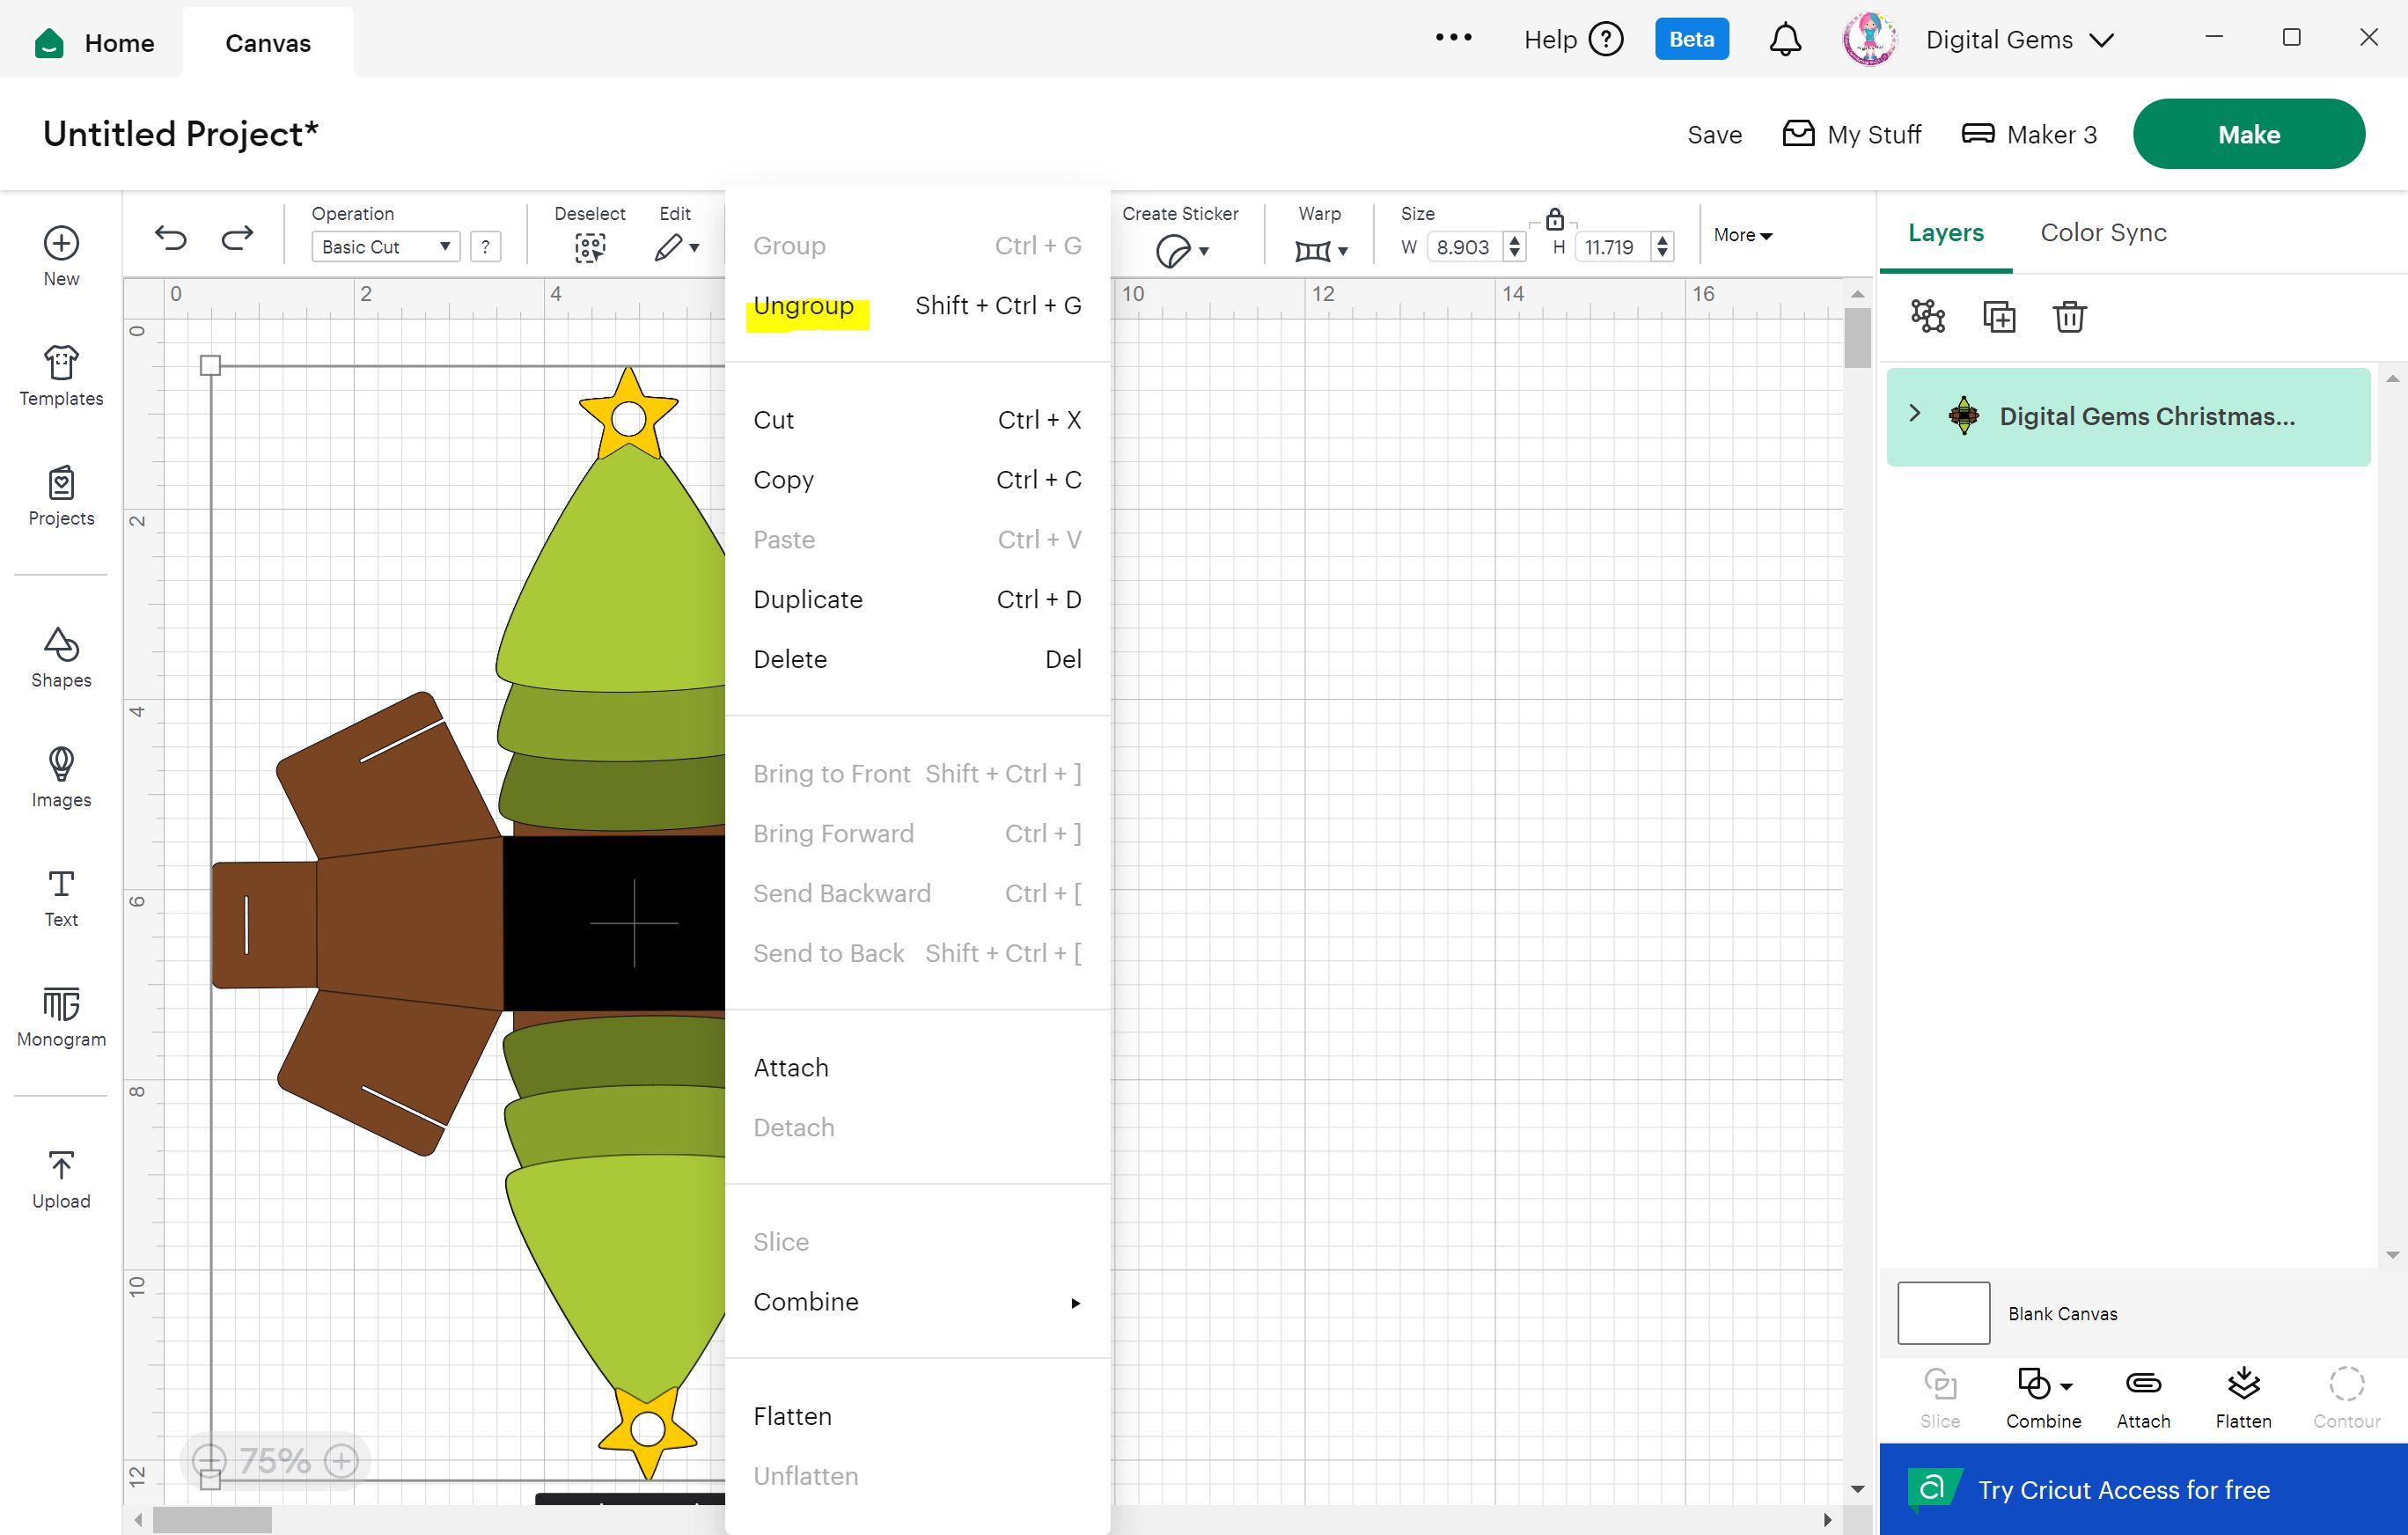This screenshot has width=2408, height=1535.
Task: Click the Blank Canvas color swatch
Action: click(1942, 1312)
